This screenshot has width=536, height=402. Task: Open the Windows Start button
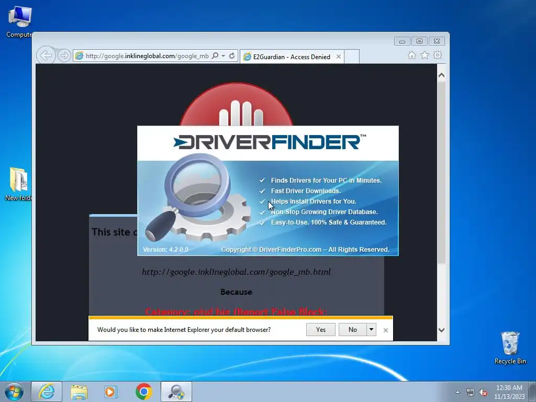click(14, 392)
